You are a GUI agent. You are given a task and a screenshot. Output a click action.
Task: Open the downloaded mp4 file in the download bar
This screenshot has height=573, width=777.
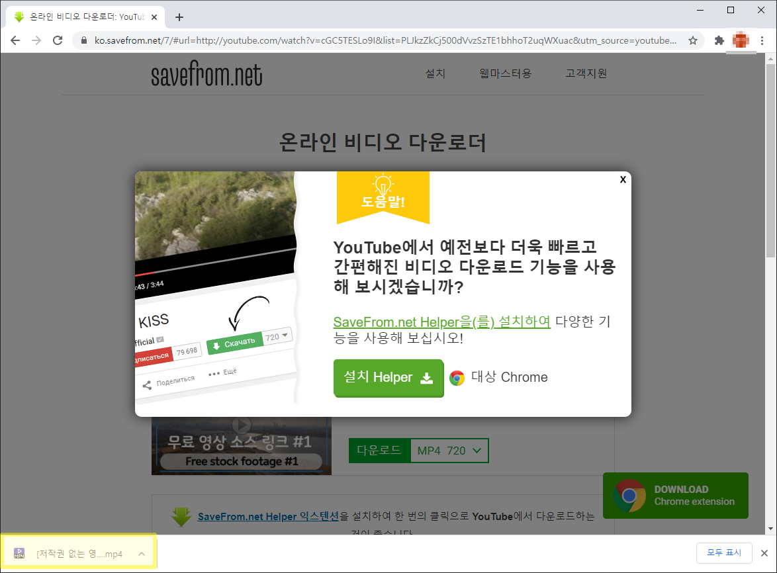(79, 554)
